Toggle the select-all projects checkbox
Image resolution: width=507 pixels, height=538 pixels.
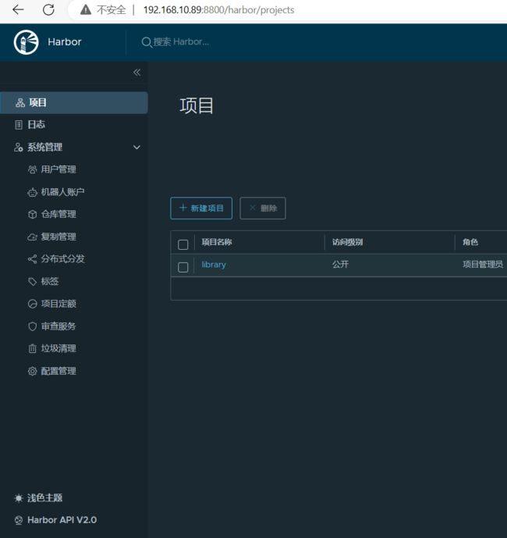[x=183, y=244]
